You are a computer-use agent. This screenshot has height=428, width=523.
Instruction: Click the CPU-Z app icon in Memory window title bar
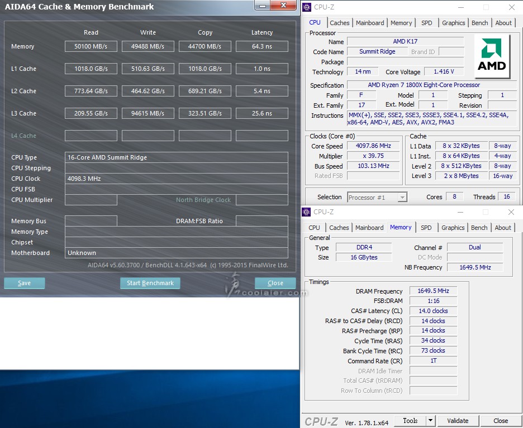click(x=306, y=212)
